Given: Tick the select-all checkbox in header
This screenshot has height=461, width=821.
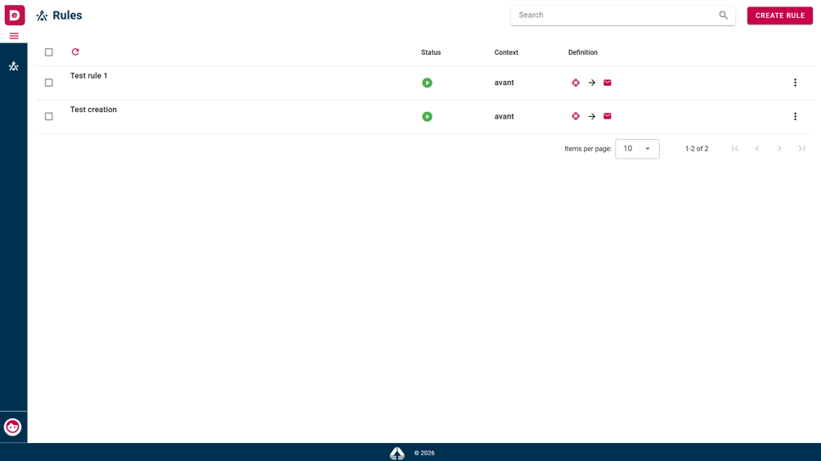Looking at the screenshot, I should click(49, 52).
